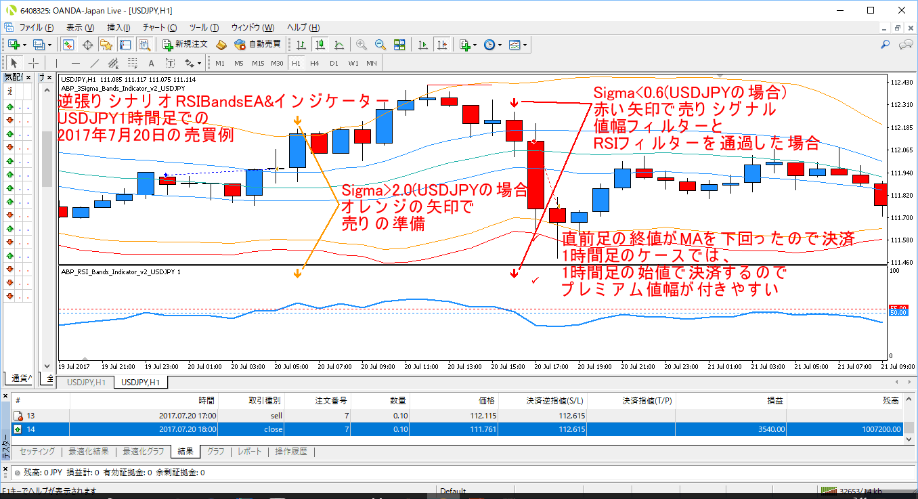Select the Trendline tool
918x499 pixels.
click(x=95, y=63)
